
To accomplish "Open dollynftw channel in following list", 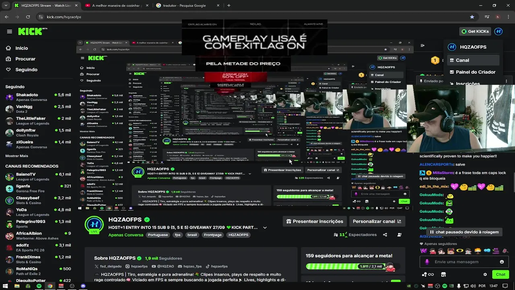I will [x=38, y=133].
